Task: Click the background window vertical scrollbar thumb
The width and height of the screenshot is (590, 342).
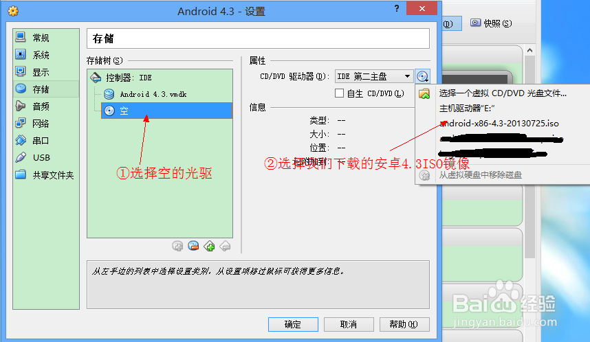Action: [529, 157]
